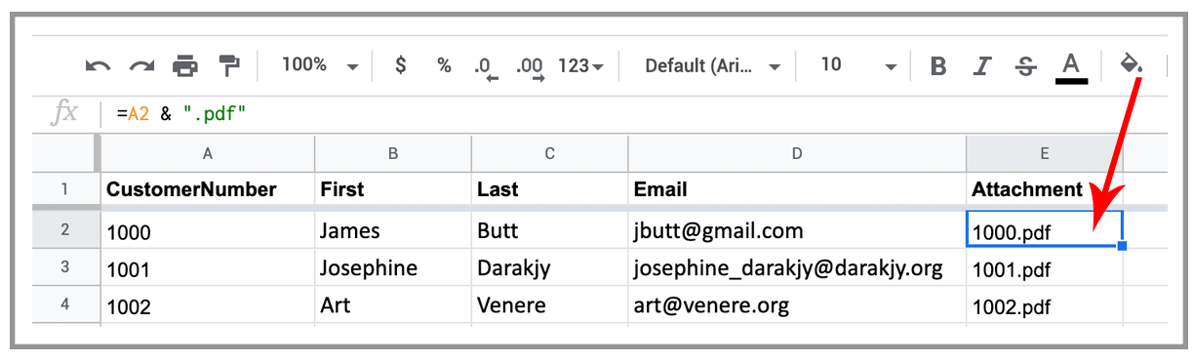The height and width of the screenshot is (363, 1194).
Task: Increase decimal places icon
Action: pos(531,67)
